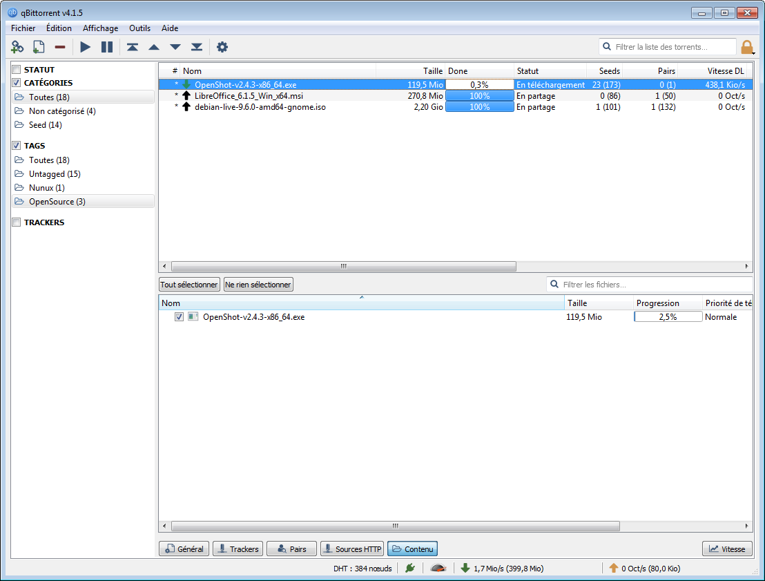Move the torrent to the top of the queue
Image resolution: width=765 pixels, height=581 pixels.
(x=132, y=47)
